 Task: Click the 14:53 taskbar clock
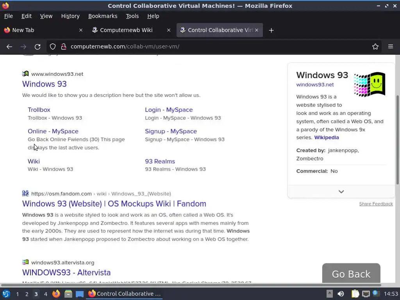tap(391, 294)
